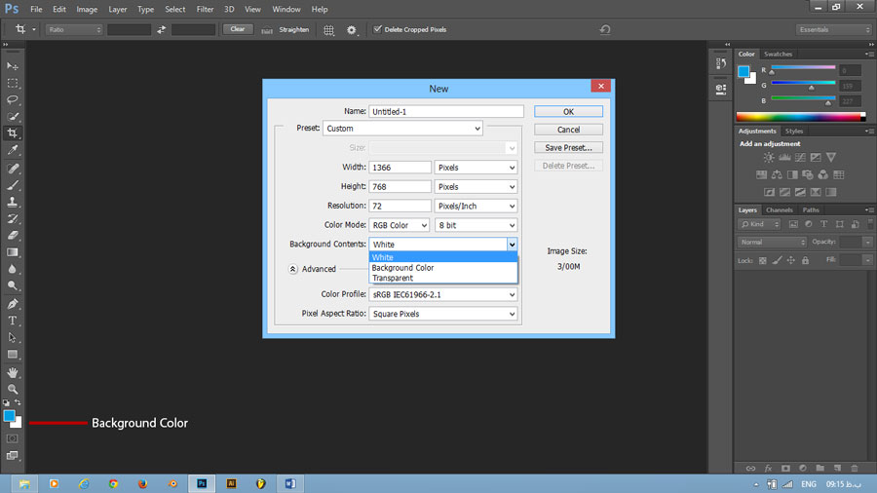Open the Image menu
The height and width of the screenshot is (493, 877).
pos(87,10)
